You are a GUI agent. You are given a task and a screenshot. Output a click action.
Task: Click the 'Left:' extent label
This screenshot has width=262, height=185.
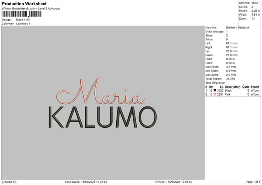click(x=208, y=43)
